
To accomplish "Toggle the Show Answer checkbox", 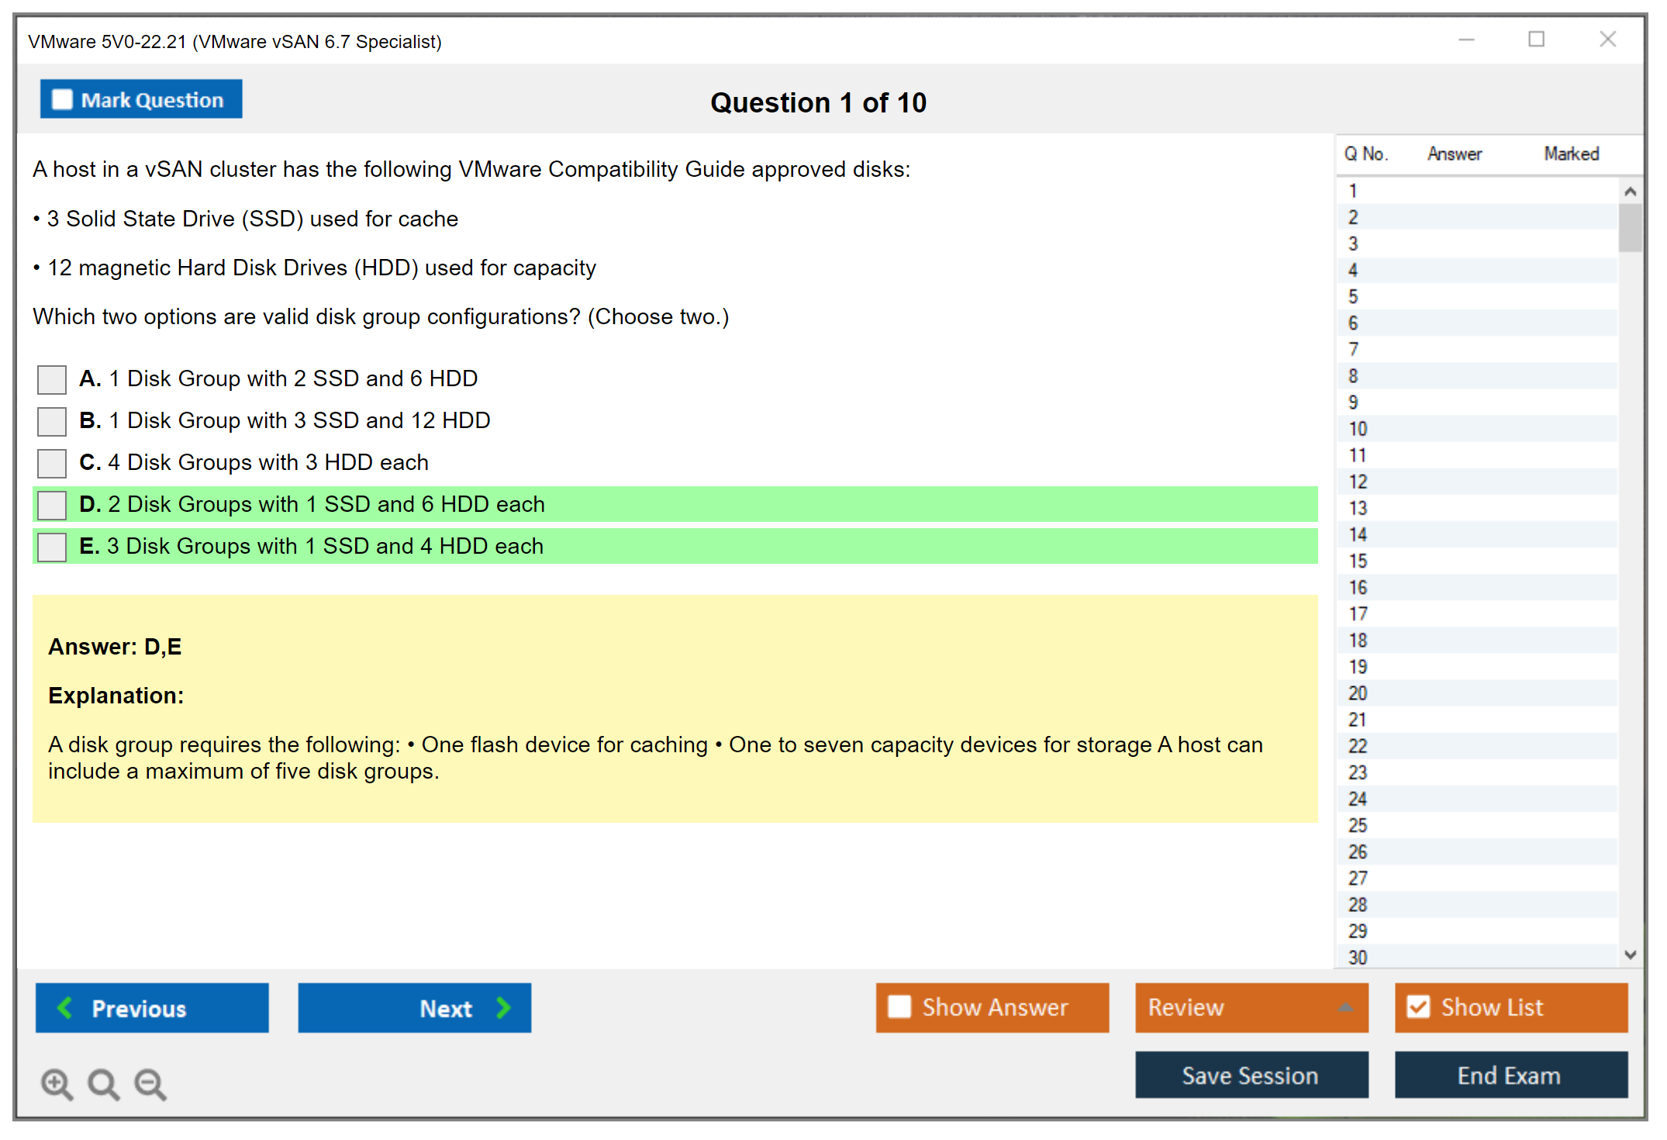I will pos(899,1007).
